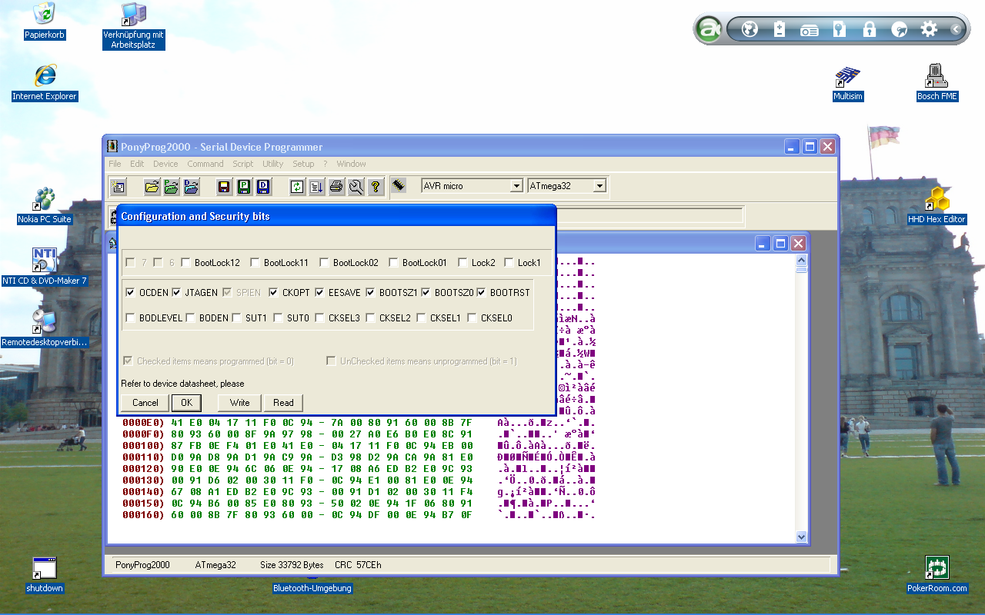Open the Setup menu
Viewport: 985px width, 615px height.
point(303,164)
